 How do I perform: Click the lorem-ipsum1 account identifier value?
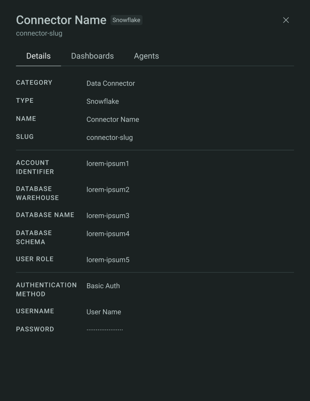(107, 164)
